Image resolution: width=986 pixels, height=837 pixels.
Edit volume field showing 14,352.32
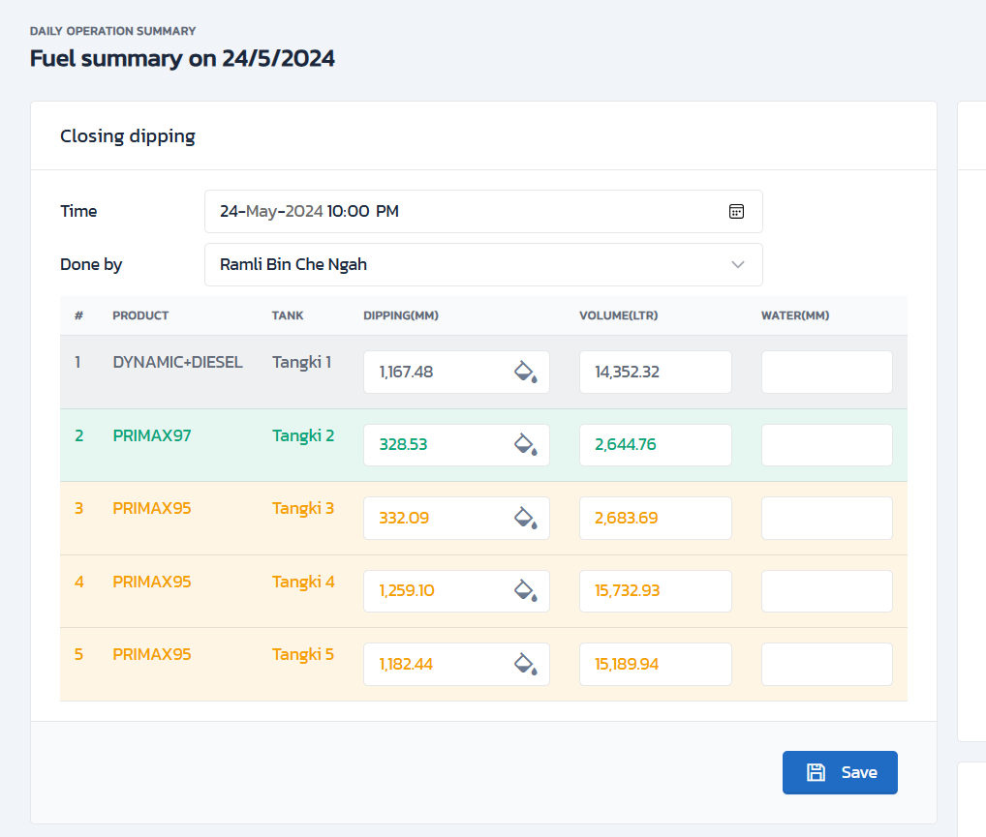pos(655,373)
